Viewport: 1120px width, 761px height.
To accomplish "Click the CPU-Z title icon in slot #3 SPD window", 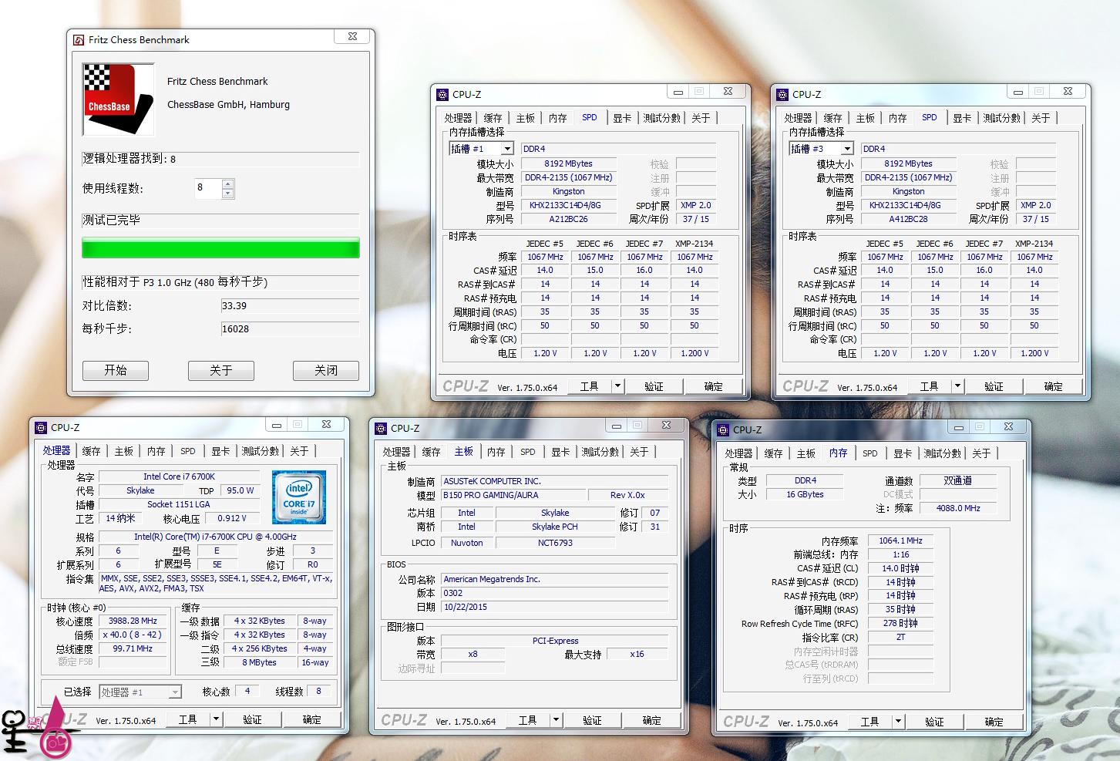I will pos(782,95).
